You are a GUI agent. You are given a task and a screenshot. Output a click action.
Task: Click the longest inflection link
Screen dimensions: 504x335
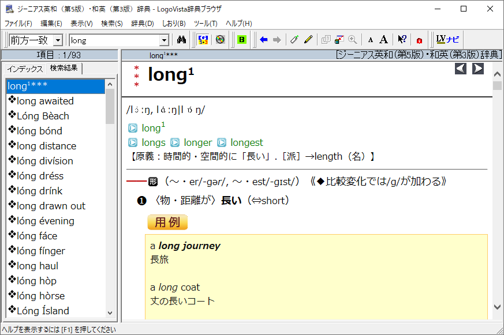[247, 142]
